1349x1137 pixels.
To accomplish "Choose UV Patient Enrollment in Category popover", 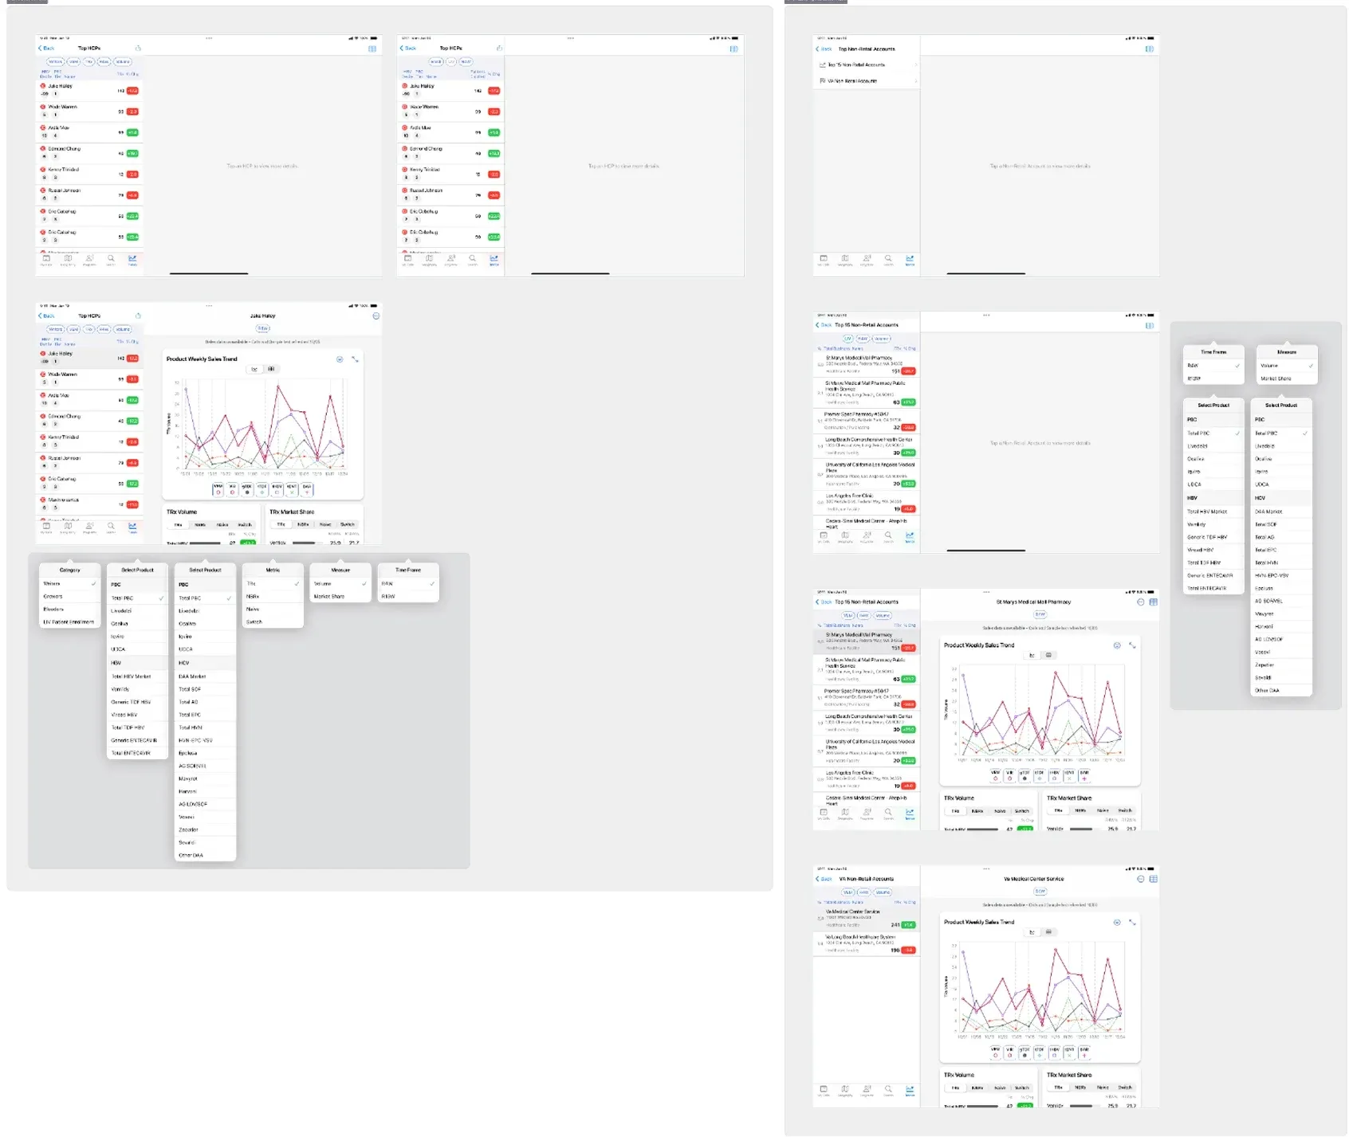I will click(69, 621).
